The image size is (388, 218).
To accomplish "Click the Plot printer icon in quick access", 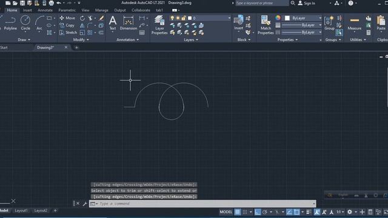I will point(51,3).
